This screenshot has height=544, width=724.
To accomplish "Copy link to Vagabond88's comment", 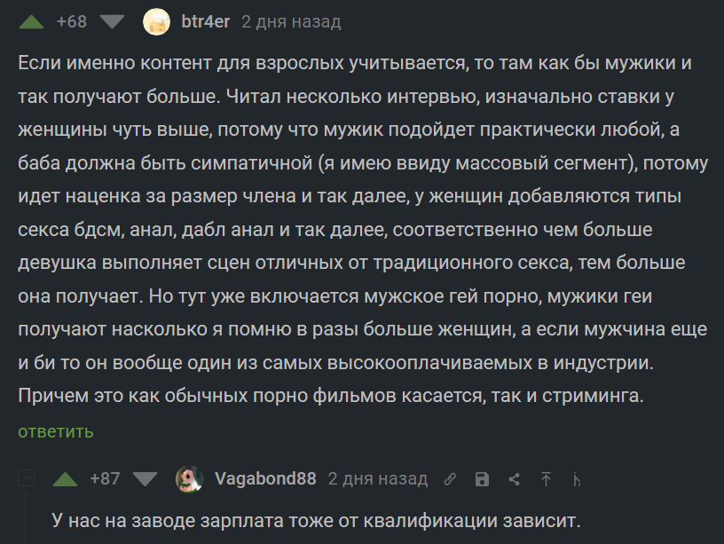I will coord(450,480).
